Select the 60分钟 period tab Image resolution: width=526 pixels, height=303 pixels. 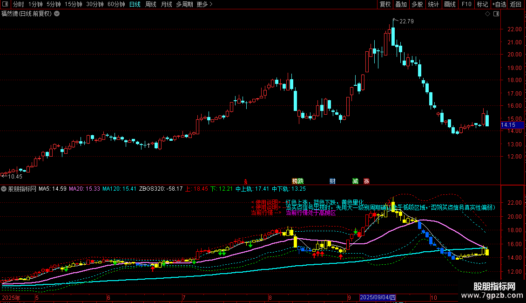pos(116,4)
